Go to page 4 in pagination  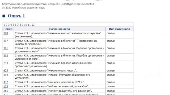pos(11,25)
